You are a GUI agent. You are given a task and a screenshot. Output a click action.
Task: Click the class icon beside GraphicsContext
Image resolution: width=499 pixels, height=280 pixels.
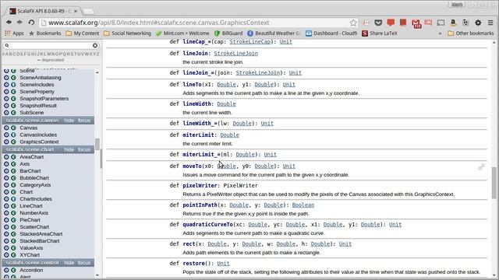coord(13,142)
